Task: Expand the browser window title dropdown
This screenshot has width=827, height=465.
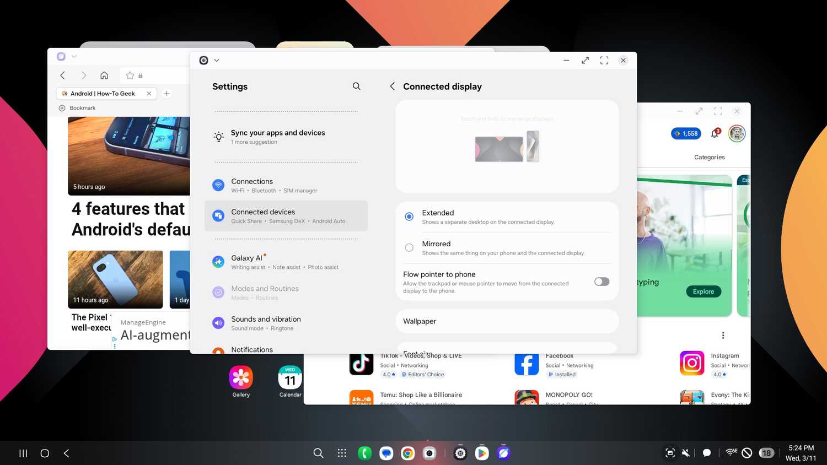Action: coord(74,57)
